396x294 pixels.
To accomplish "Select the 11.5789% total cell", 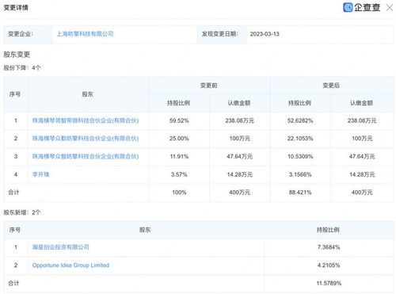I will [x=329, y=283].
